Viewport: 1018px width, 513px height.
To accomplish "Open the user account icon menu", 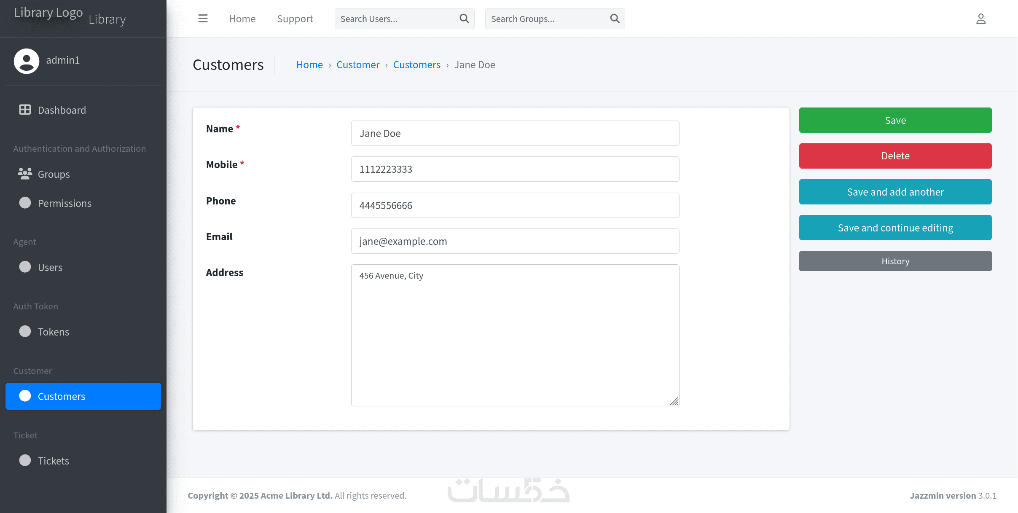I will tap(980, 19).
